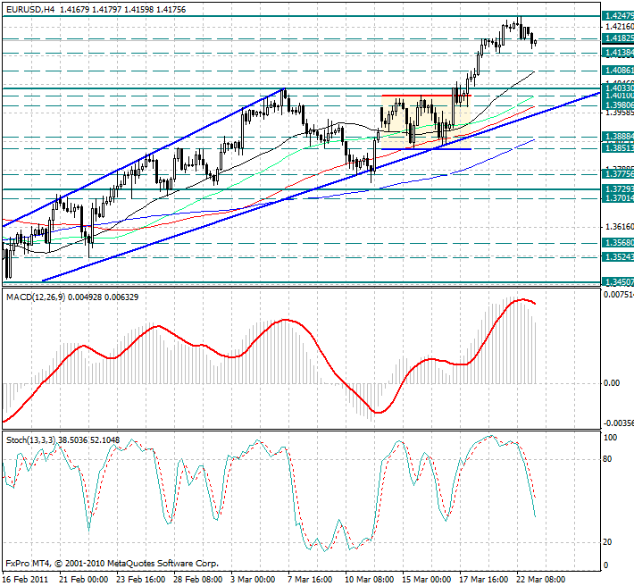Viewport: 634px width, 586px height.
Task: Click the 28 Feb 08:00 time label
Action: [x=198, y=580]
